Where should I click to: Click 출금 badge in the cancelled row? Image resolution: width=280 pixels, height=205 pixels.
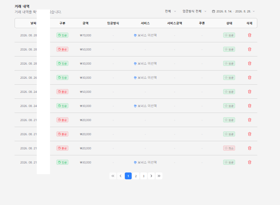pos(62,148)
